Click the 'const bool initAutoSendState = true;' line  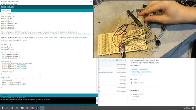click(13, 41)
